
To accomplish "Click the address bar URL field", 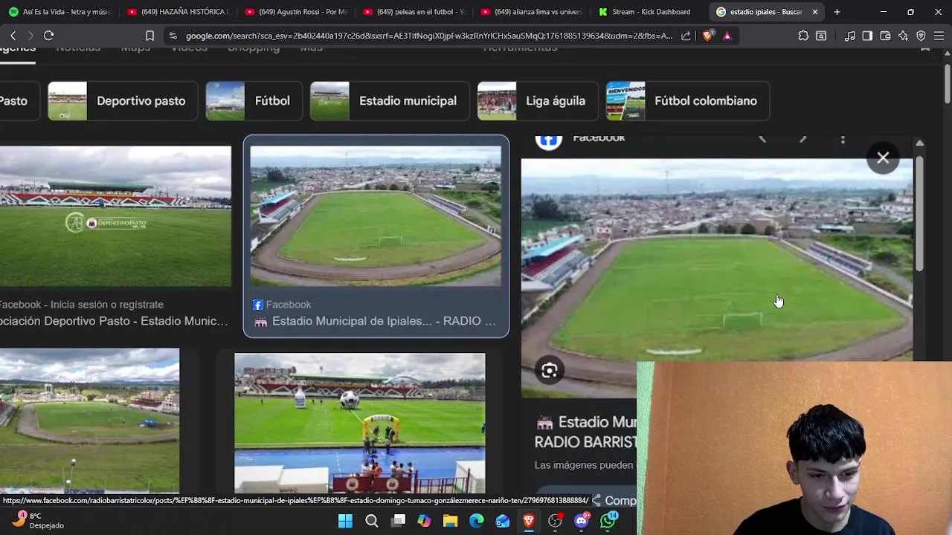I will [428, 36].
